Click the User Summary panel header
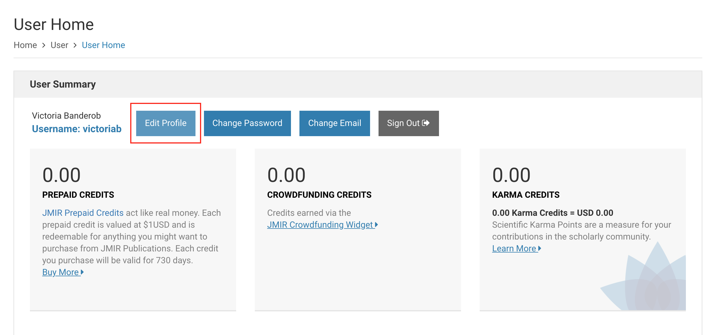Viewport: 713px width, 335px height. click(63, 84)
